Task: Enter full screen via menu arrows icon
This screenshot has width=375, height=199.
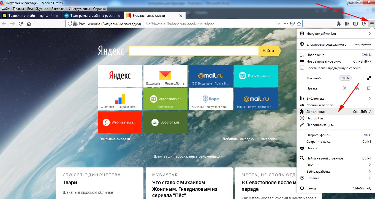Action: tap(369, 78)
